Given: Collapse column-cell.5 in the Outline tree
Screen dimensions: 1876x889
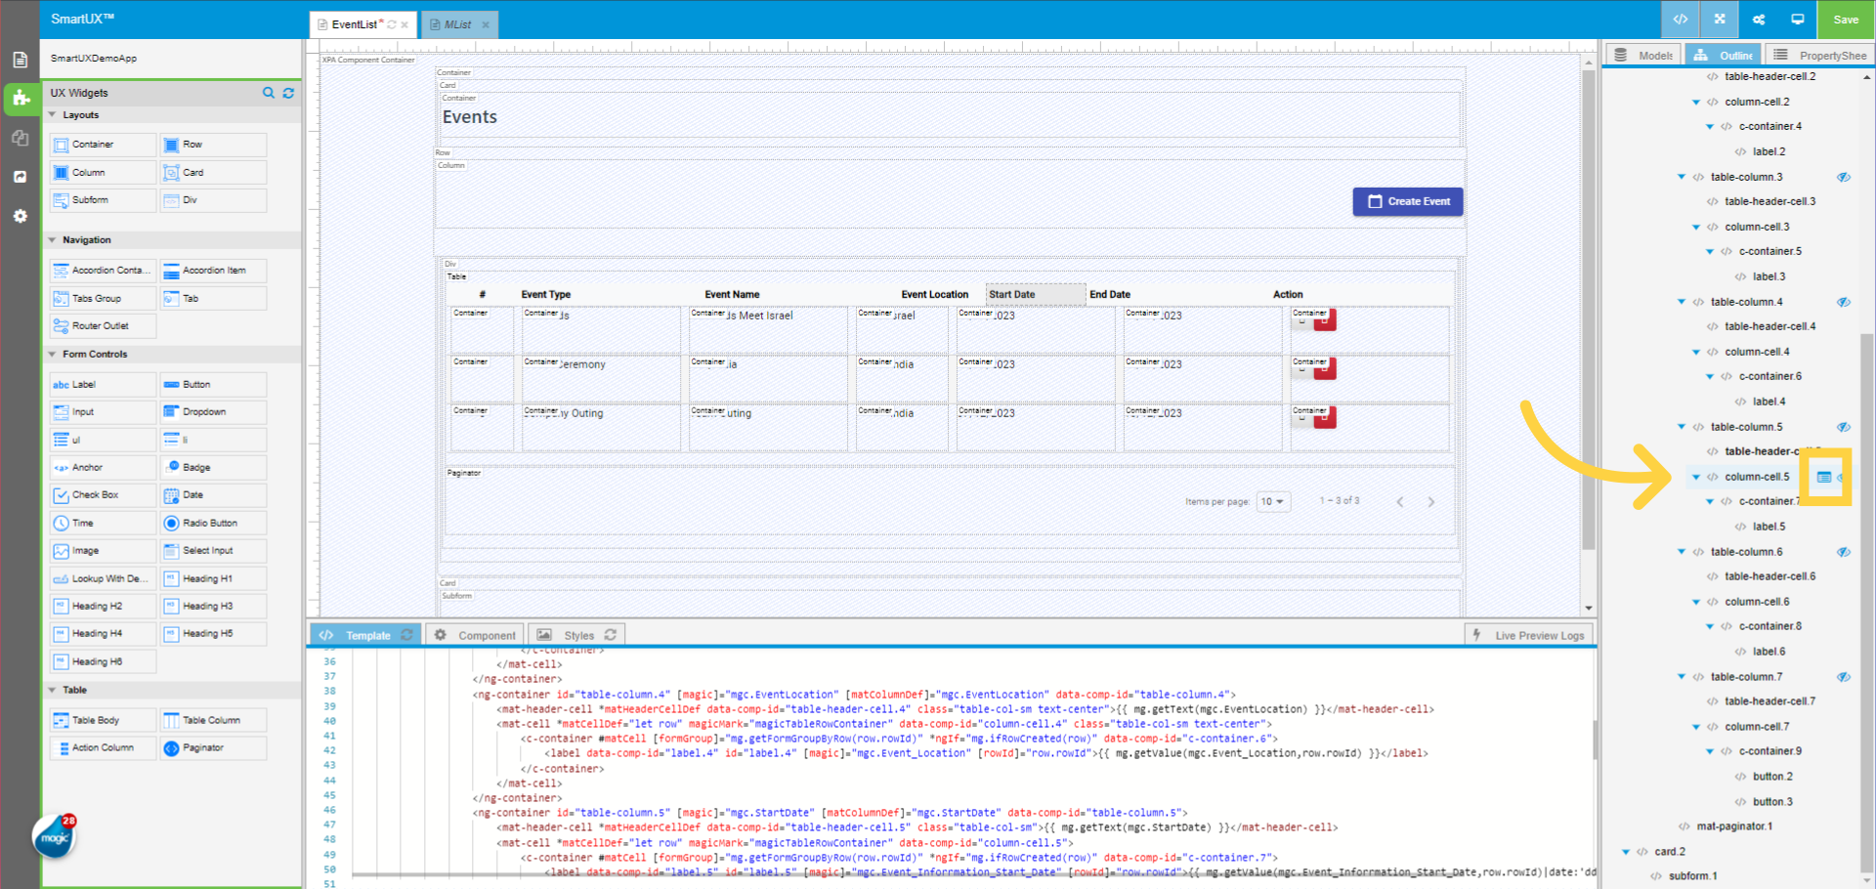Looking at the screenshot, I should tap(1696, 477).
